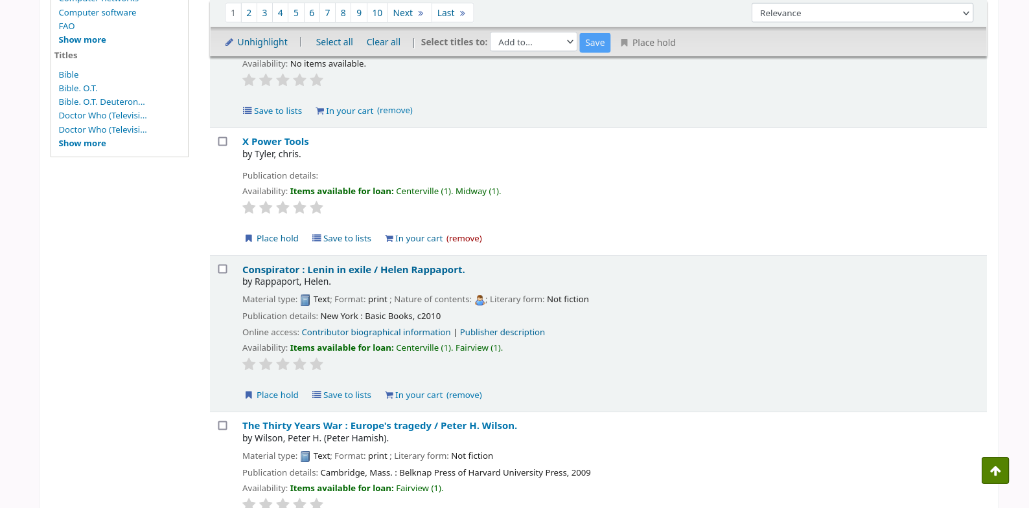The height and width of the screenshot is (508, 1029).
Task: Click the list icon under Conspirator record
Action: 316,395
